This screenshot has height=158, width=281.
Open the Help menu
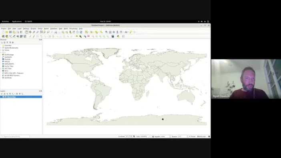[x=81, y=29]
